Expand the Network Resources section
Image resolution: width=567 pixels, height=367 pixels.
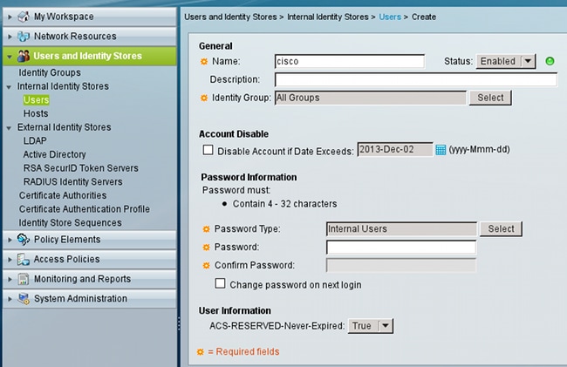[9, 36]
